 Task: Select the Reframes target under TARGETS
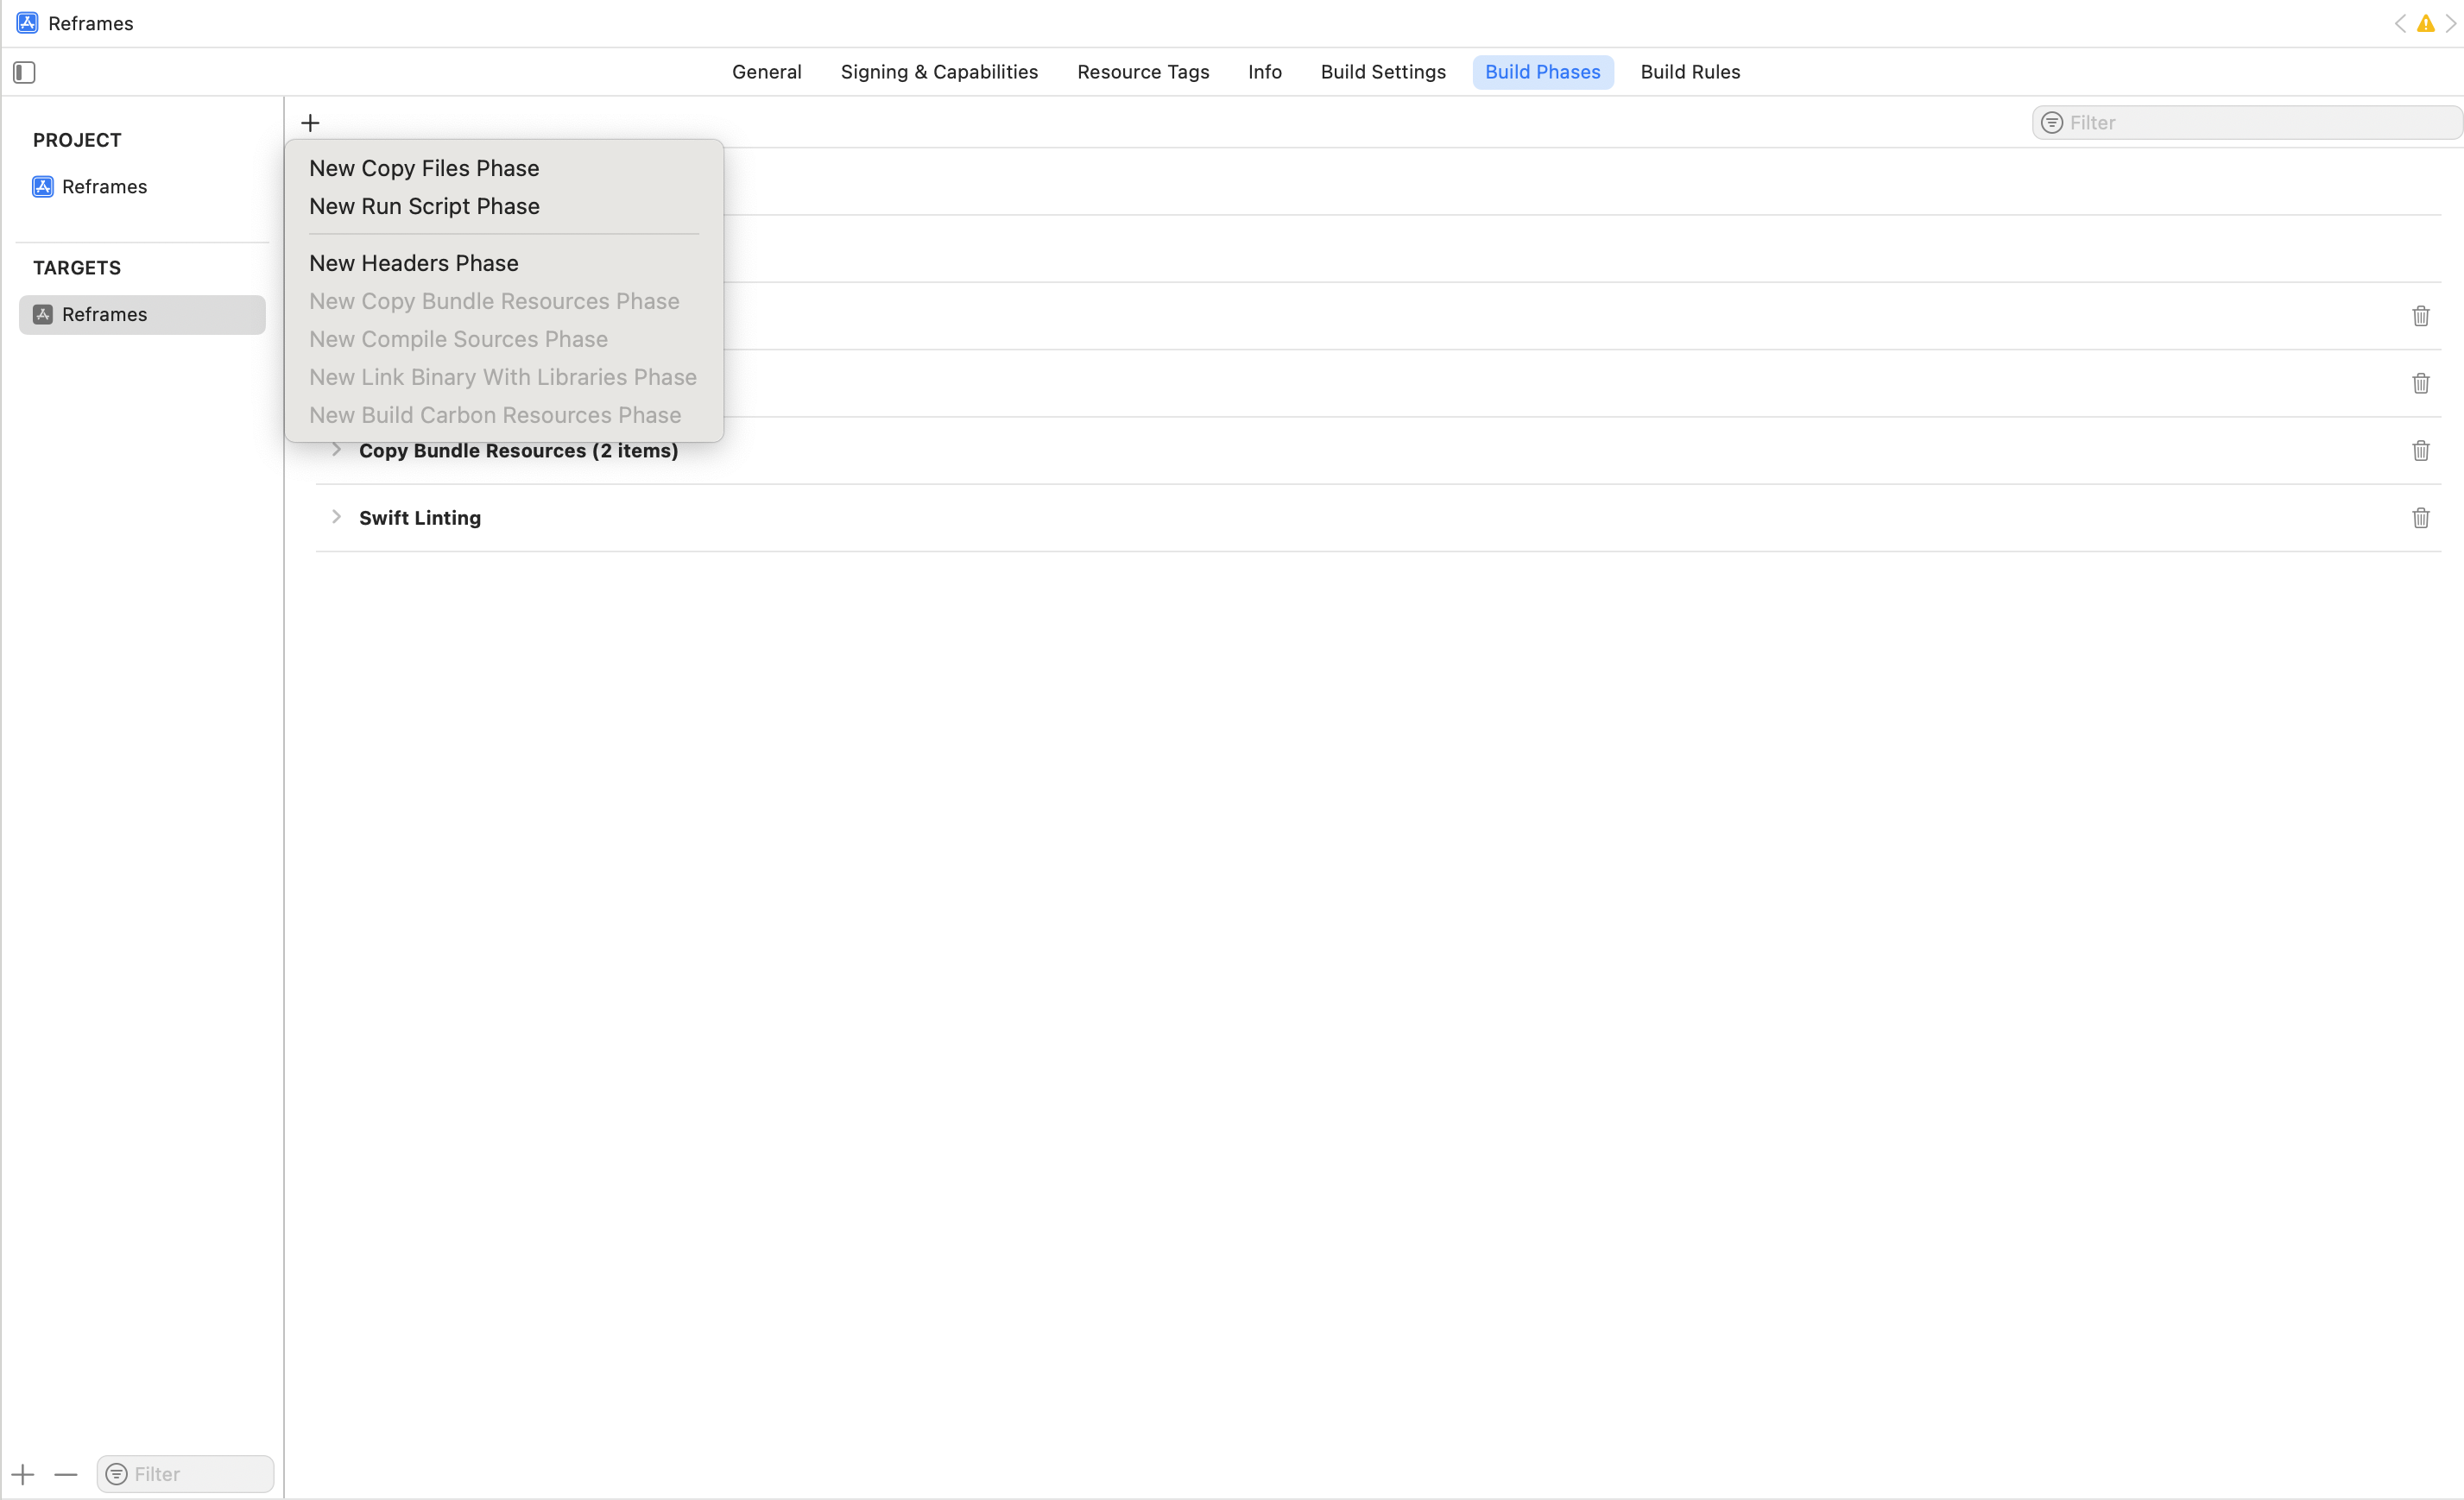point(104,315)
